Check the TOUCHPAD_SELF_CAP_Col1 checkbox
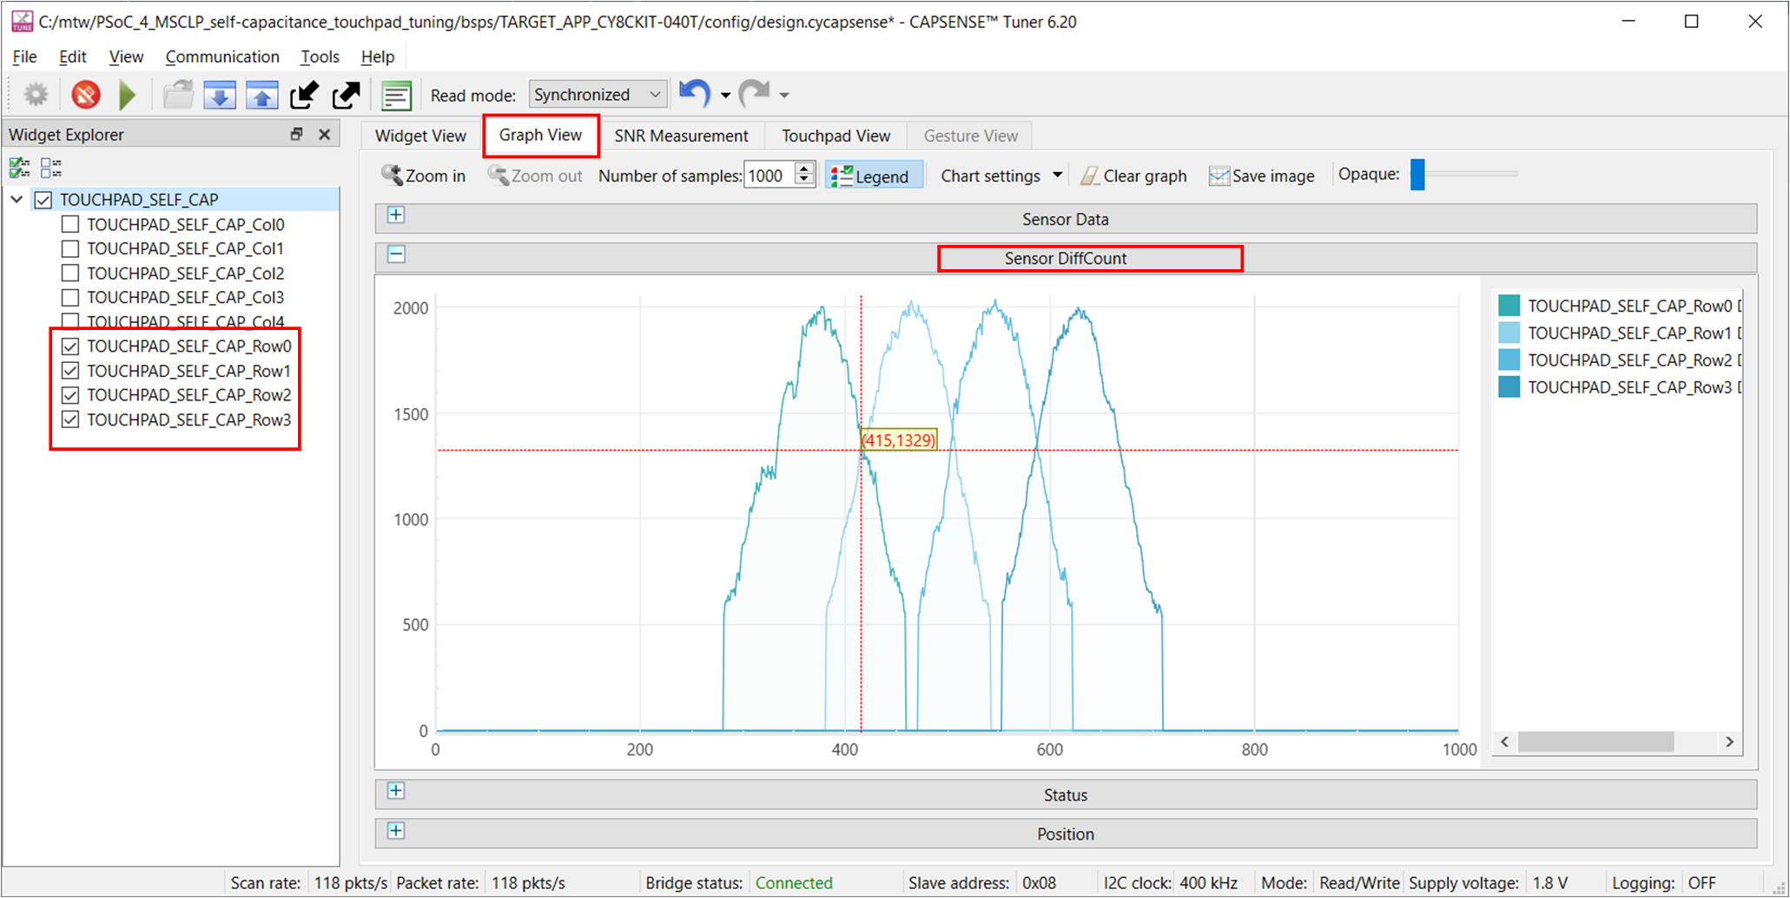1790x898 pixels. click(x=70, y=248)
